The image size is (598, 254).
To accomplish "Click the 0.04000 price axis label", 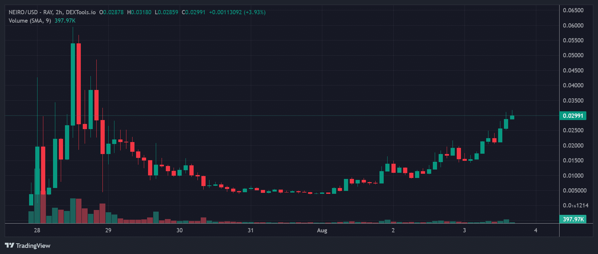I will [573, 85].
